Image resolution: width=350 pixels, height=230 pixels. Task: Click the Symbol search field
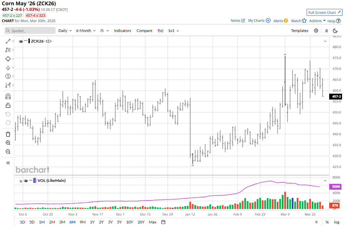[30, 31]
